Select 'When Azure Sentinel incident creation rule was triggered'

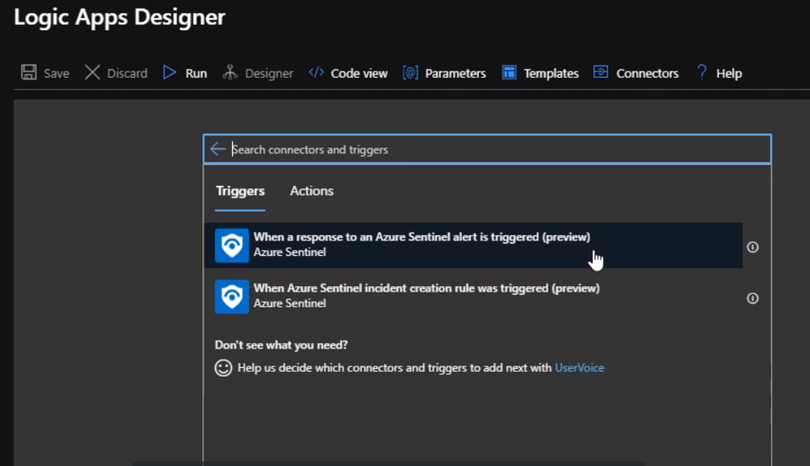426,289
